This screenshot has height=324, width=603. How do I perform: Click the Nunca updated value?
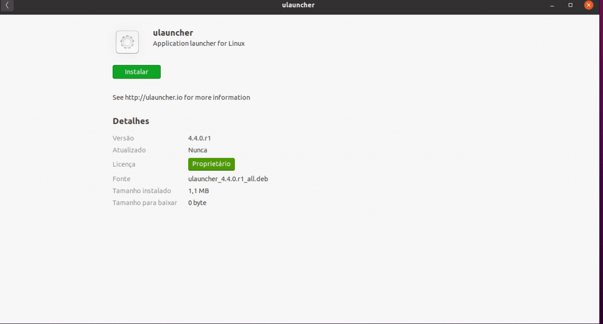point(198,150)
